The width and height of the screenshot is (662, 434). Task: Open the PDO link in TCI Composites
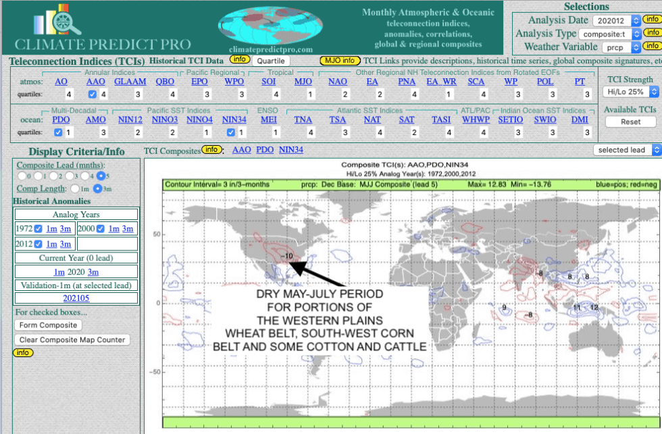pyautogui.click(x=264, y=150)
